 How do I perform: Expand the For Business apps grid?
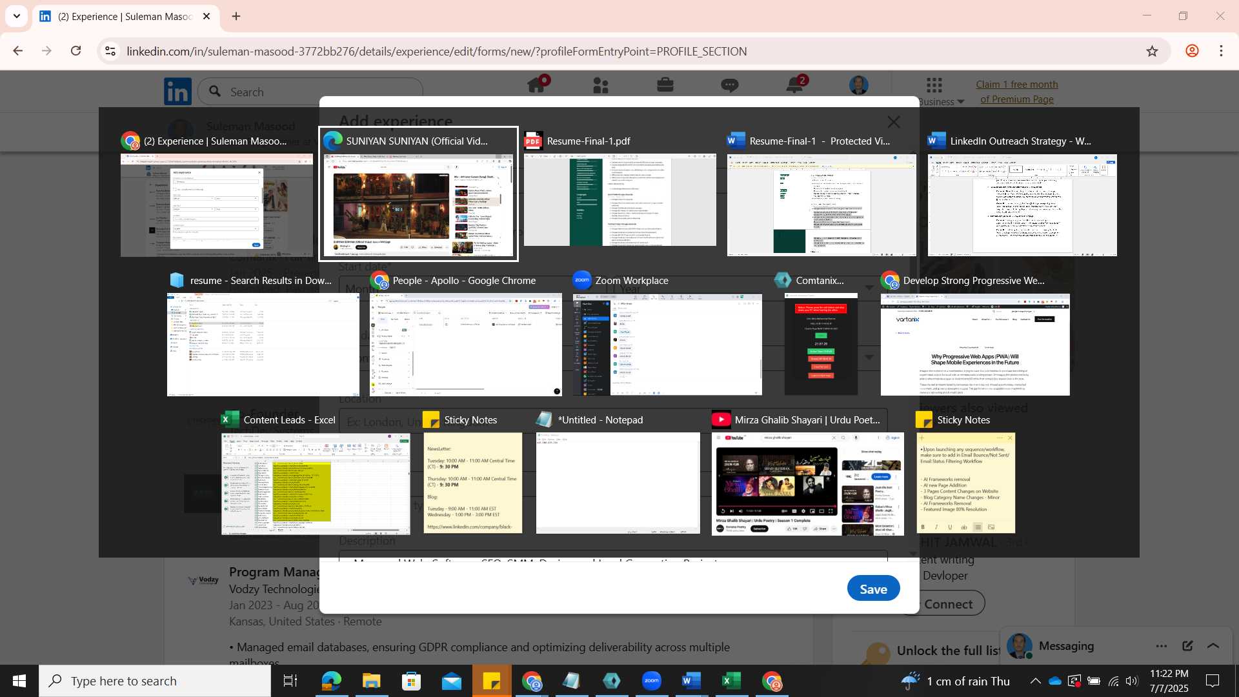point(934,85)
